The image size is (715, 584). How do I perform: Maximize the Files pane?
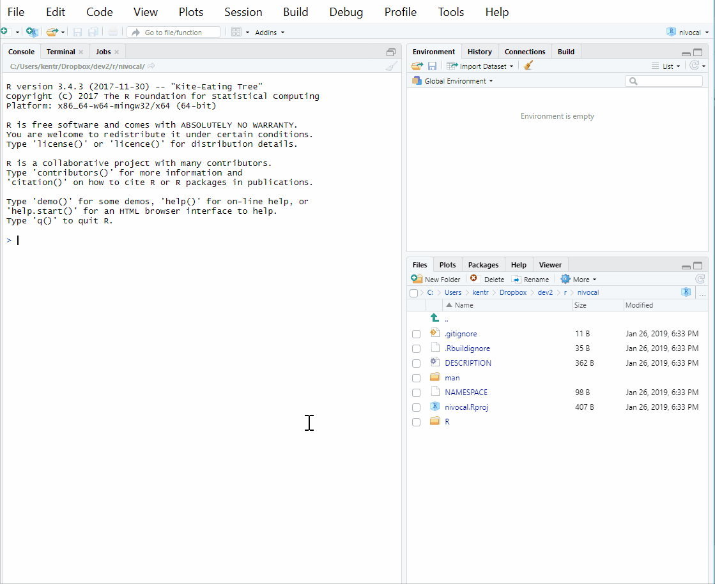[698, 266]
